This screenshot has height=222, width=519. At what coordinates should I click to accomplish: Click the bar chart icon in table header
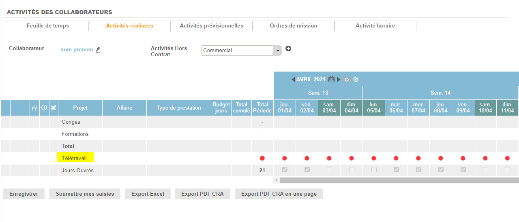(x=34, y=108)
